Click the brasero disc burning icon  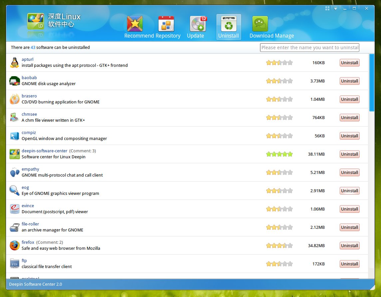click(15, 99)
